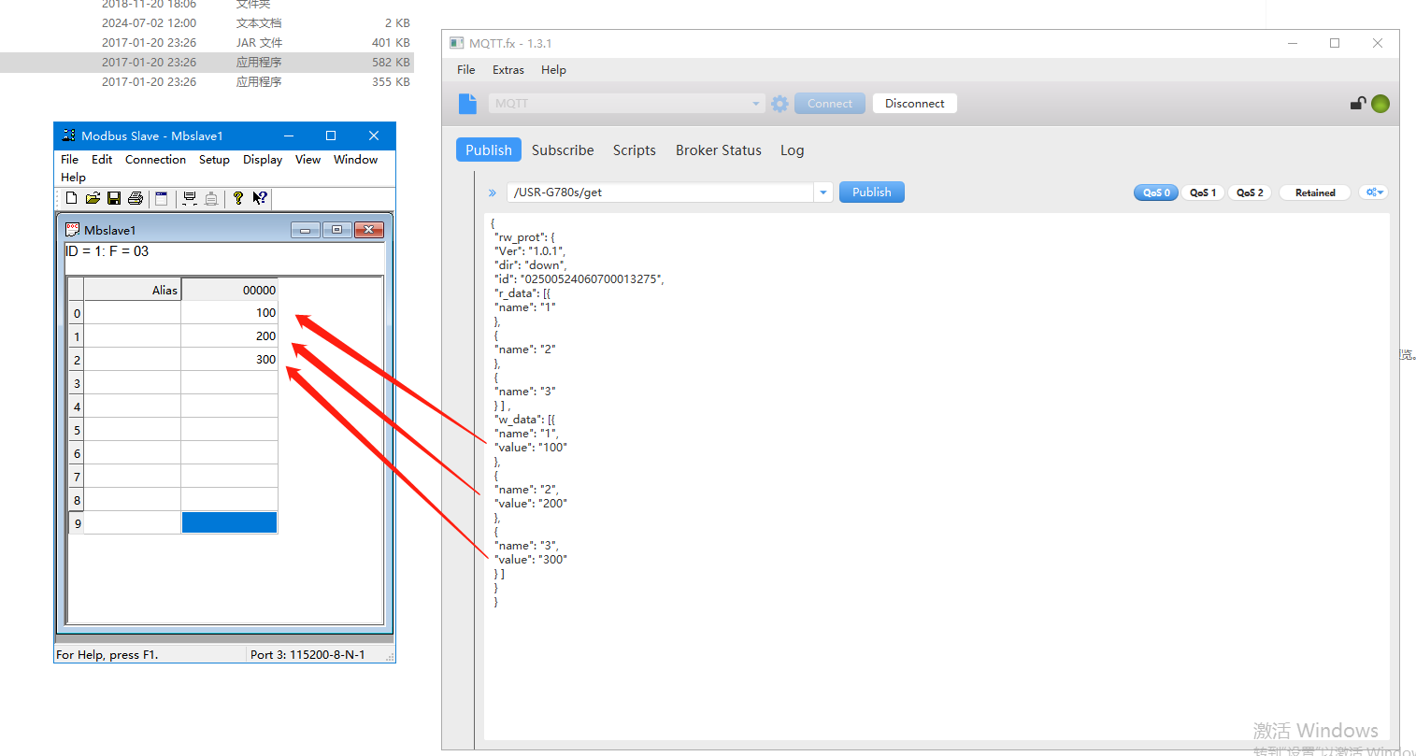Select the 355 KB file row in Explorer
Image resolution: width=1416 pixels, height=756 pixels.
[x=207, y=82]
